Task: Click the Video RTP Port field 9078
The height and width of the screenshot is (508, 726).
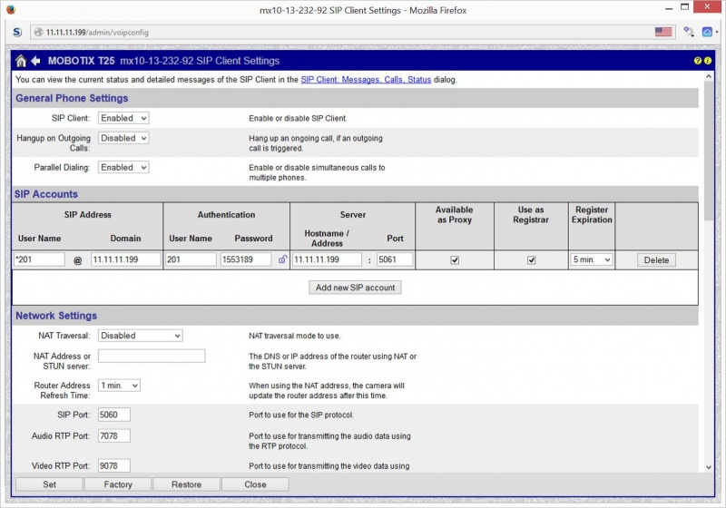Action: click(x=114, y=465)
